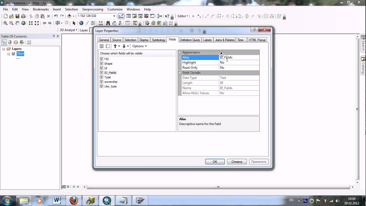The height and width of the screenshot is (206, 366).
Task: Click List By Source in Table Of Contents
Action: pyautogui.click(x=10, y=42)
